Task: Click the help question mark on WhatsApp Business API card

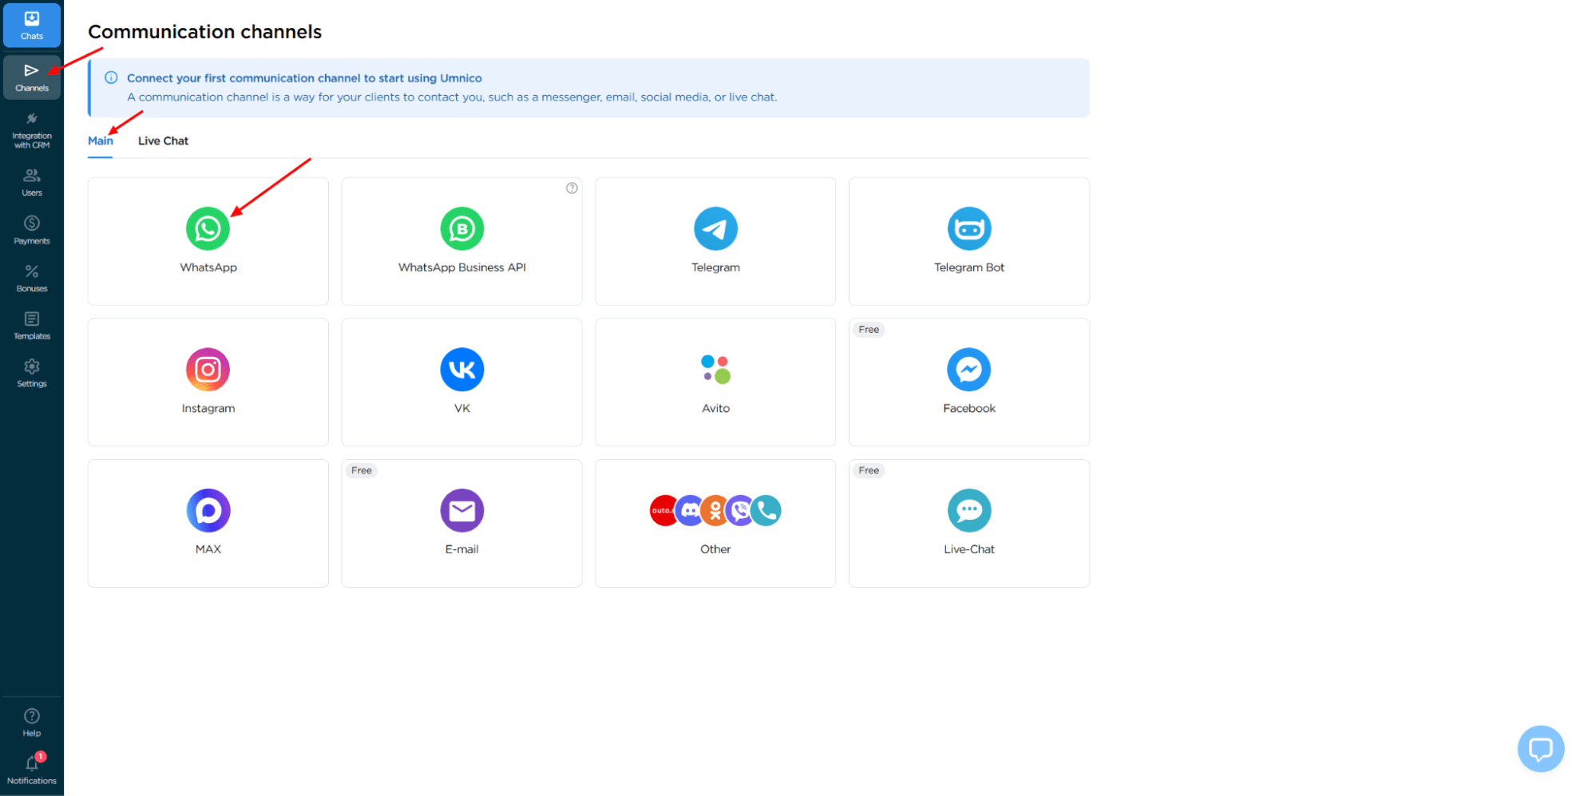Action: (572, 188)
